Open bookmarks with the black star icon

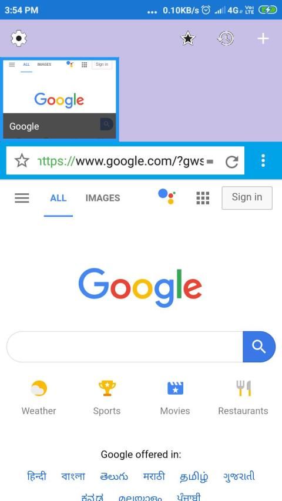pos(188,38)
